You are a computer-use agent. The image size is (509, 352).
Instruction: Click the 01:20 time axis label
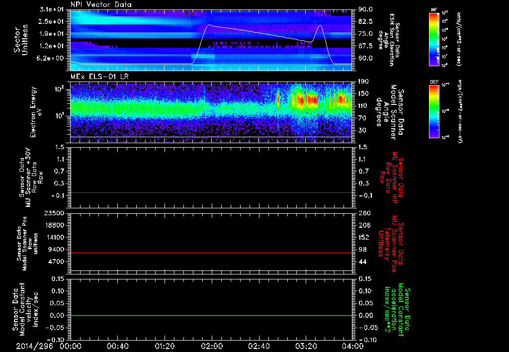(165, 346)
